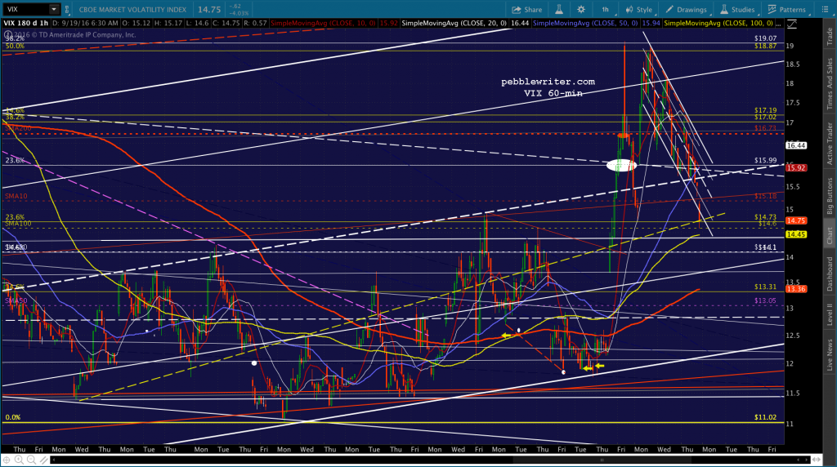The image size is (837, 467).
Task: Click the info icon next to copyright text
Action: (x=7, y=35)
